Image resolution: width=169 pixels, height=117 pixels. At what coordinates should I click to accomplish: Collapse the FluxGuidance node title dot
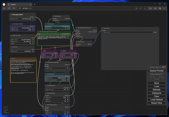click(x=46, y=24)
